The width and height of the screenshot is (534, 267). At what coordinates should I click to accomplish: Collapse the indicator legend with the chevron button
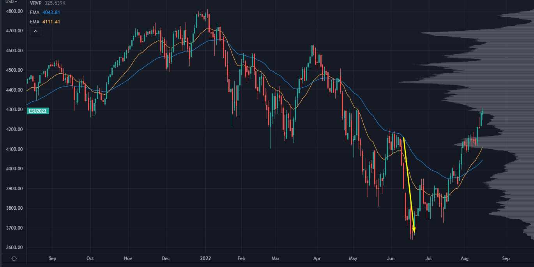(35, 31)
